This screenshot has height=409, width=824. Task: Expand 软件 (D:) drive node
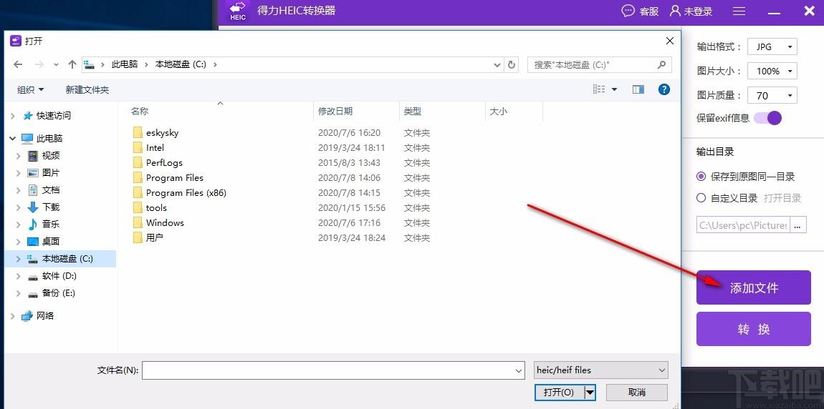[19, 276]
